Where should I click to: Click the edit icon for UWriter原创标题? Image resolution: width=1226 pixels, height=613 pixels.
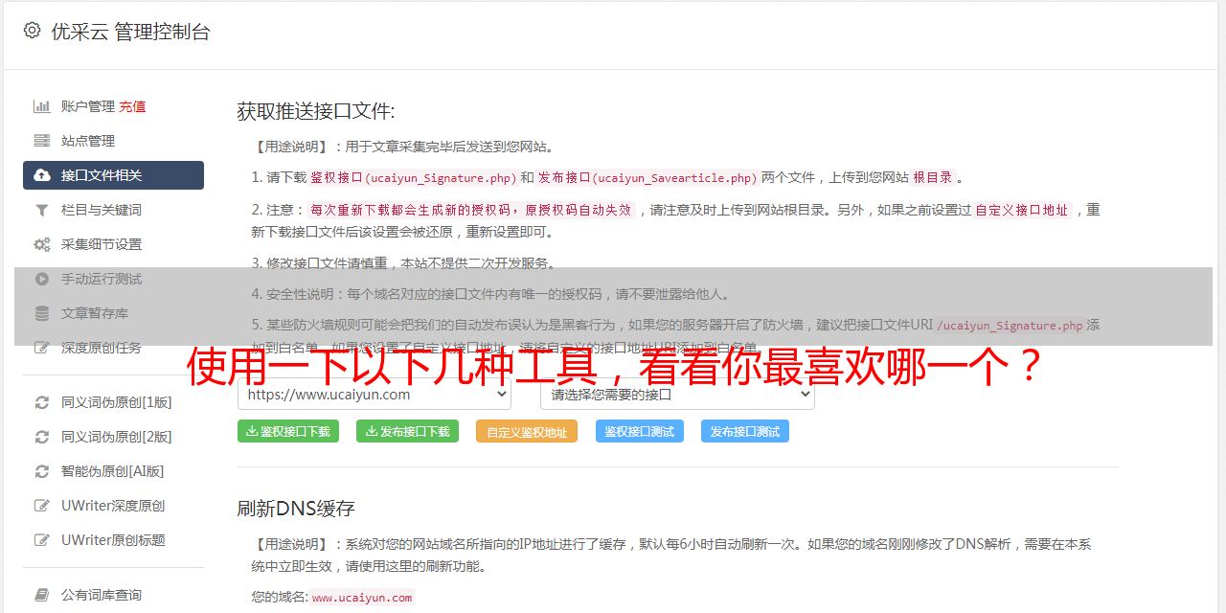[x=42, y=540]
